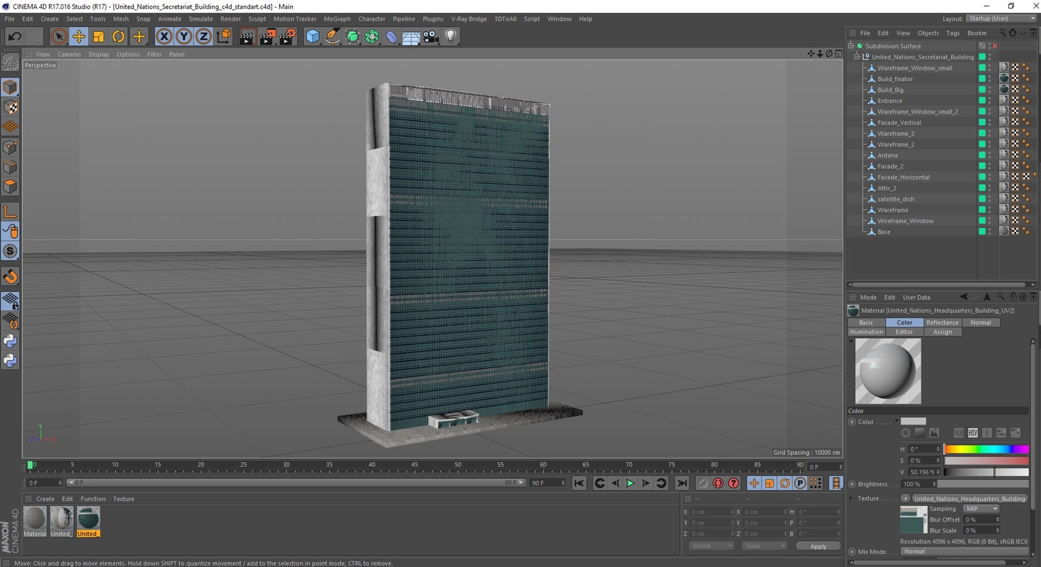This screenshot has height=567, width=1041.
Task: Click the Assign material tab button
Action: click(x=942, y=333)
